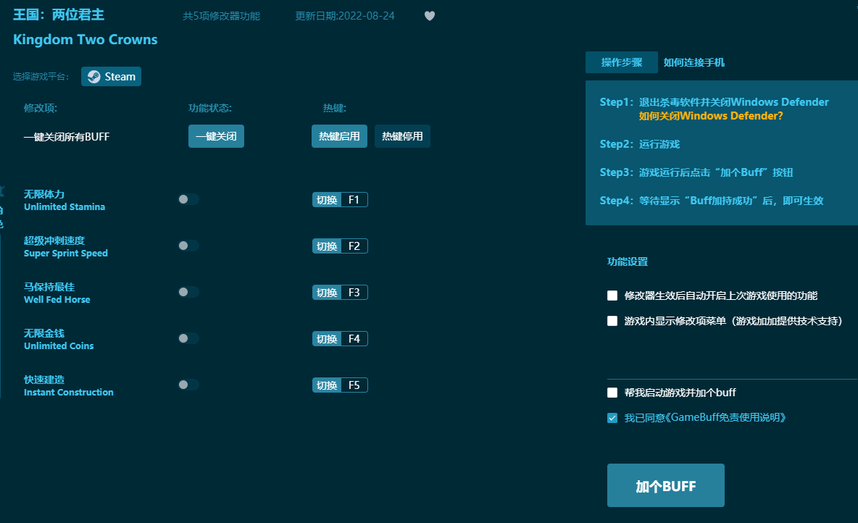Open the 如何连接手机 tab
858x523 pixels.
point(694,62)
